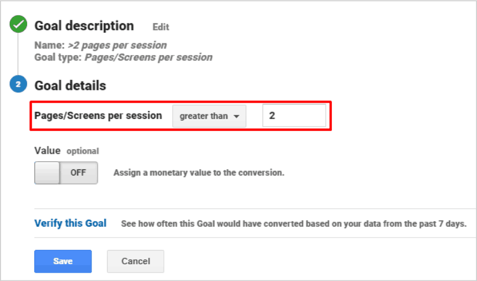Click the bold 'Pages/Screens per session' field label
The image size is (477, 281).
click(x=98, y=115)
